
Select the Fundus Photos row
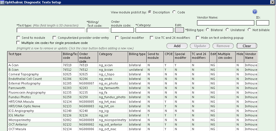point(132,97)
